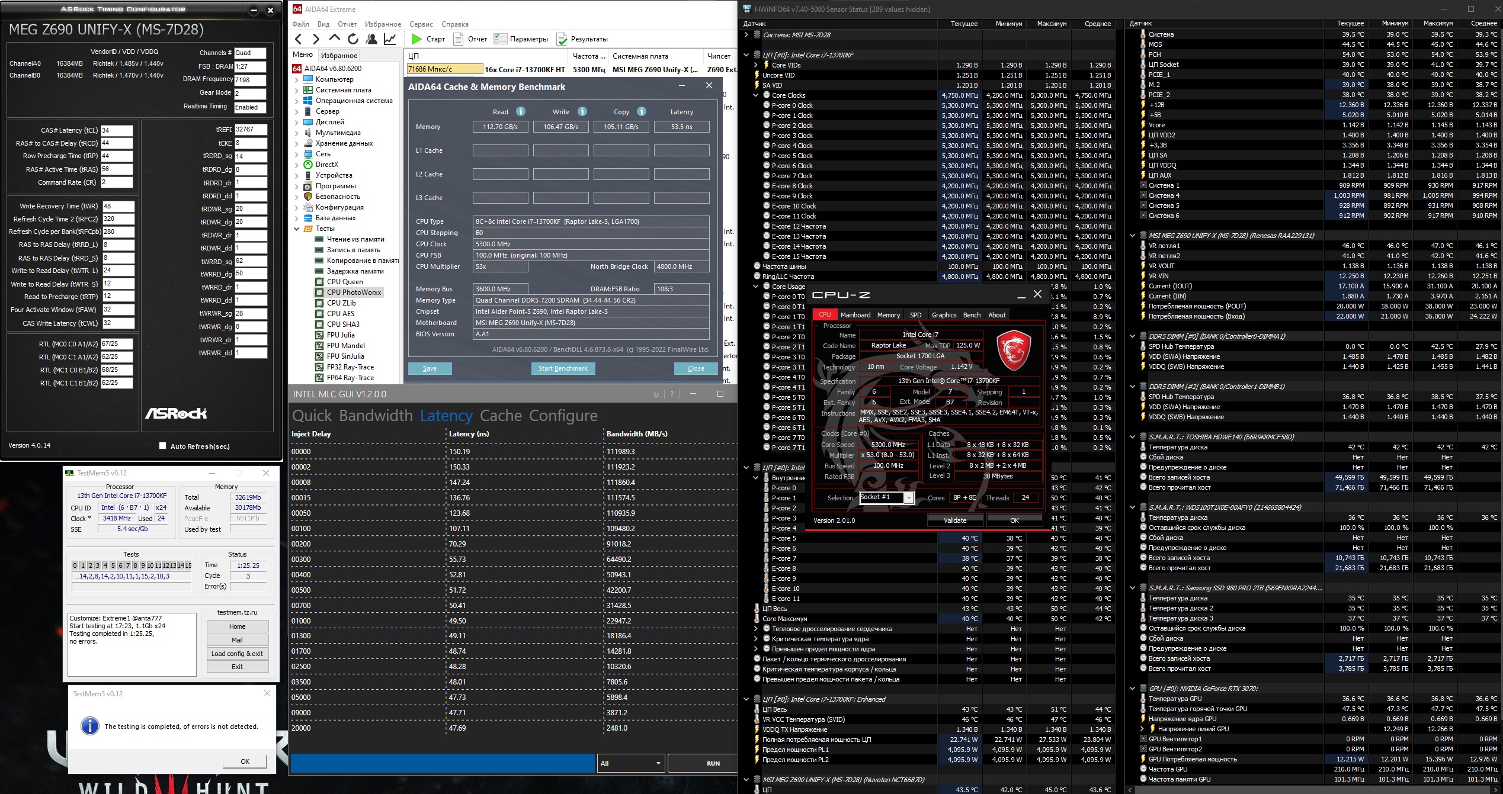The height and width of the screenshot is (794, 1503).
Task: Expand the Сервер node in AIDA64 tree
Action: point(297,111)
